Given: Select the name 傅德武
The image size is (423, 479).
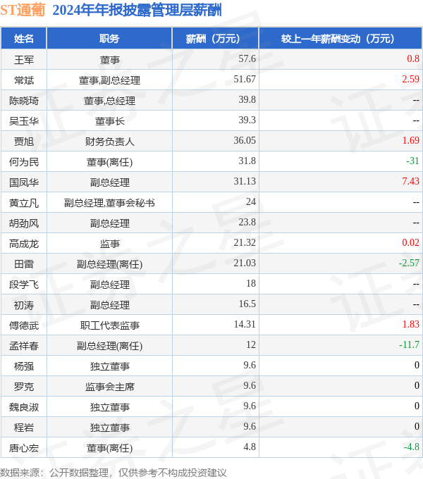Looking at the screenshot, I should tap(24, 325).
